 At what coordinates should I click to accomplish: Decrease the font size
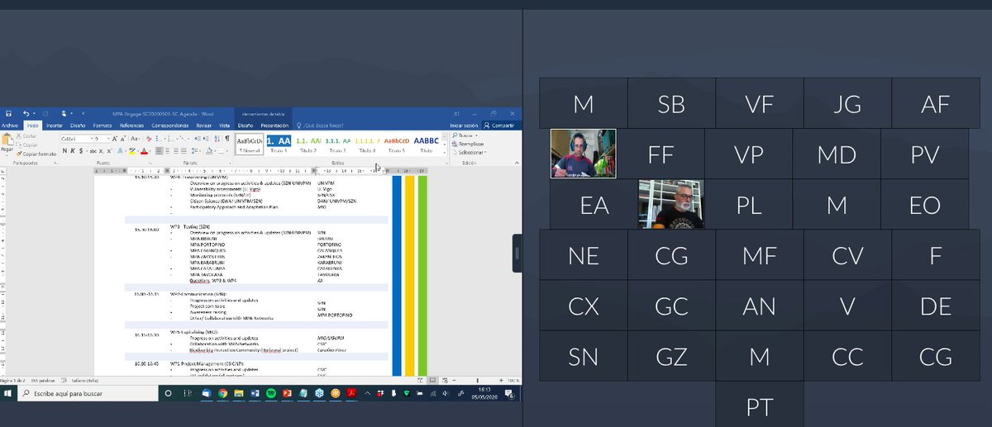click(123, 139)
